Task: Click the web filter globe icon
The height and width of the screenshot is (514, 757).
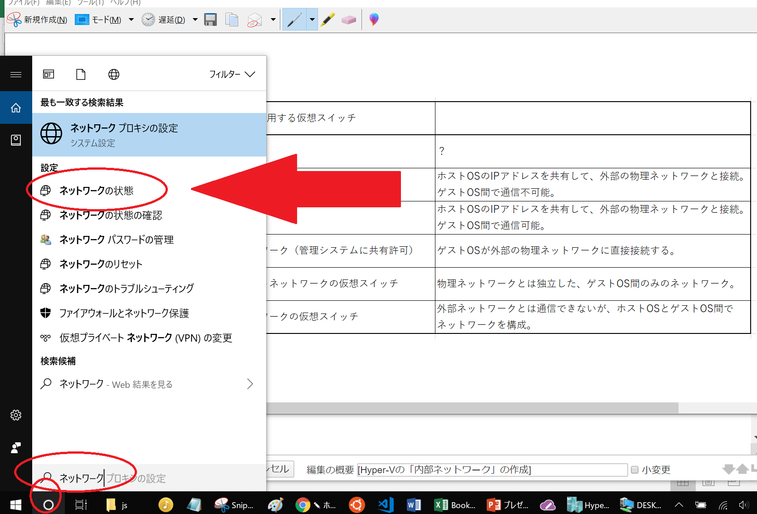Action: coord(114,74)
